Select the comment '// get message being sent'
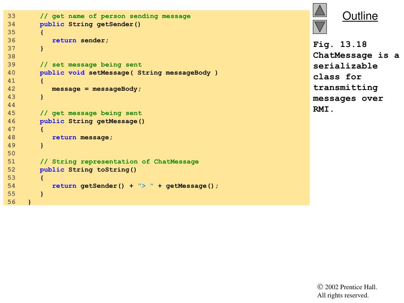 click(91, 113)
